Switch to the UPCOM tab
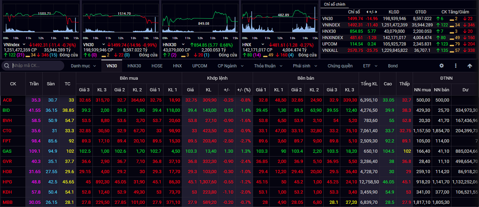 pos(200,66)
